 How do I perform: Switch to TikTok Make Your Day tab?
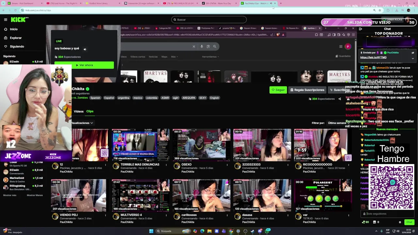point(220,3)
